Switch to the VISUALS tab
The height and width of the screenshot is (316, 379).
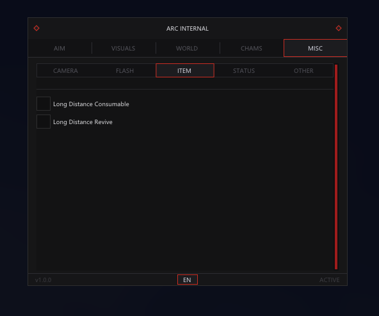click(124, 49)
